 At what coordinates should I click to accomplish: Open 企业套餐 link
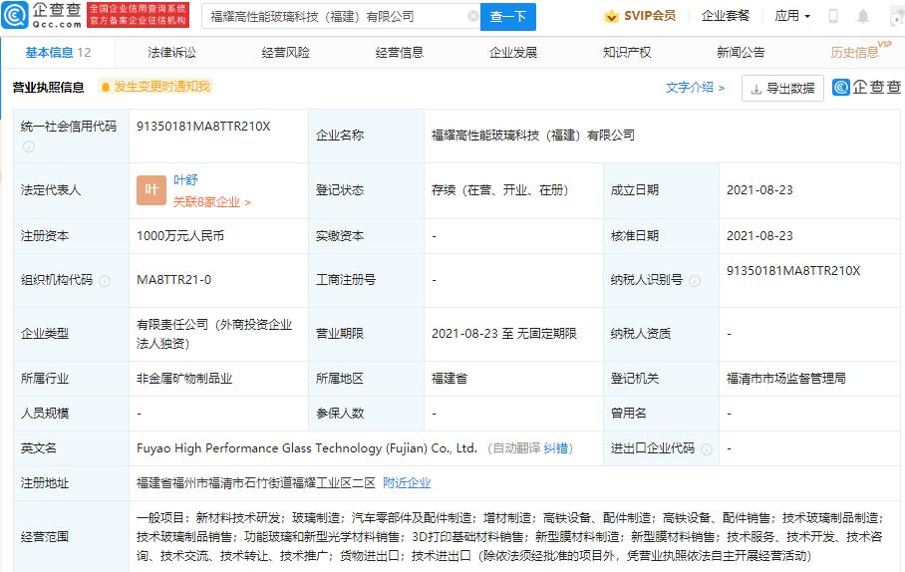click(x=725, y=16)
